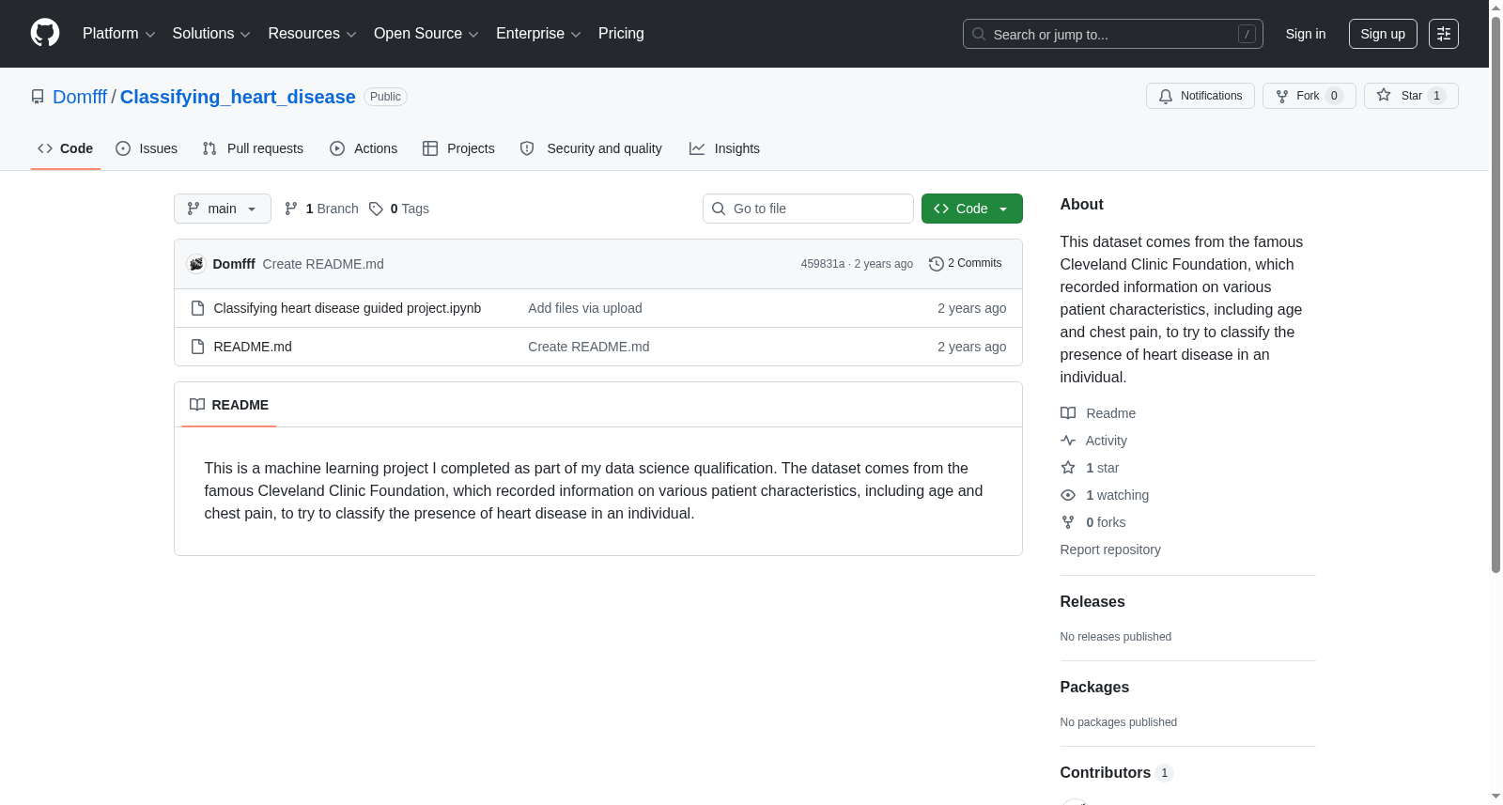The height and width of the screenshot is (805, 1503).
Task: Open the global navigation menu icon button
Action: (1444, 34)
